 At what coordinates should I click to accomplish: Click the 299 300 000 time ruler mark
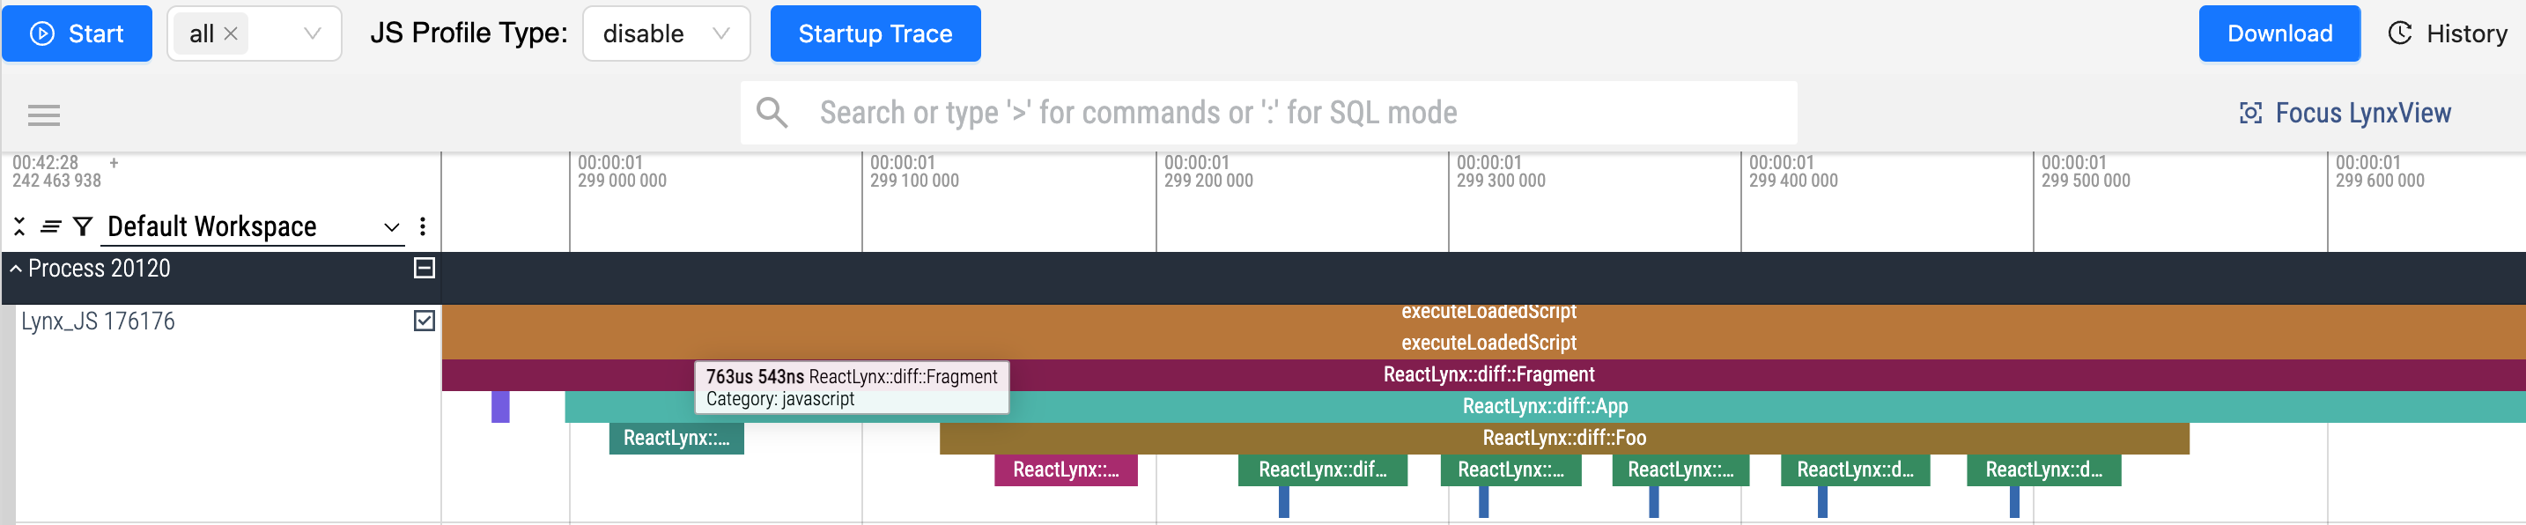[1500, 172]
